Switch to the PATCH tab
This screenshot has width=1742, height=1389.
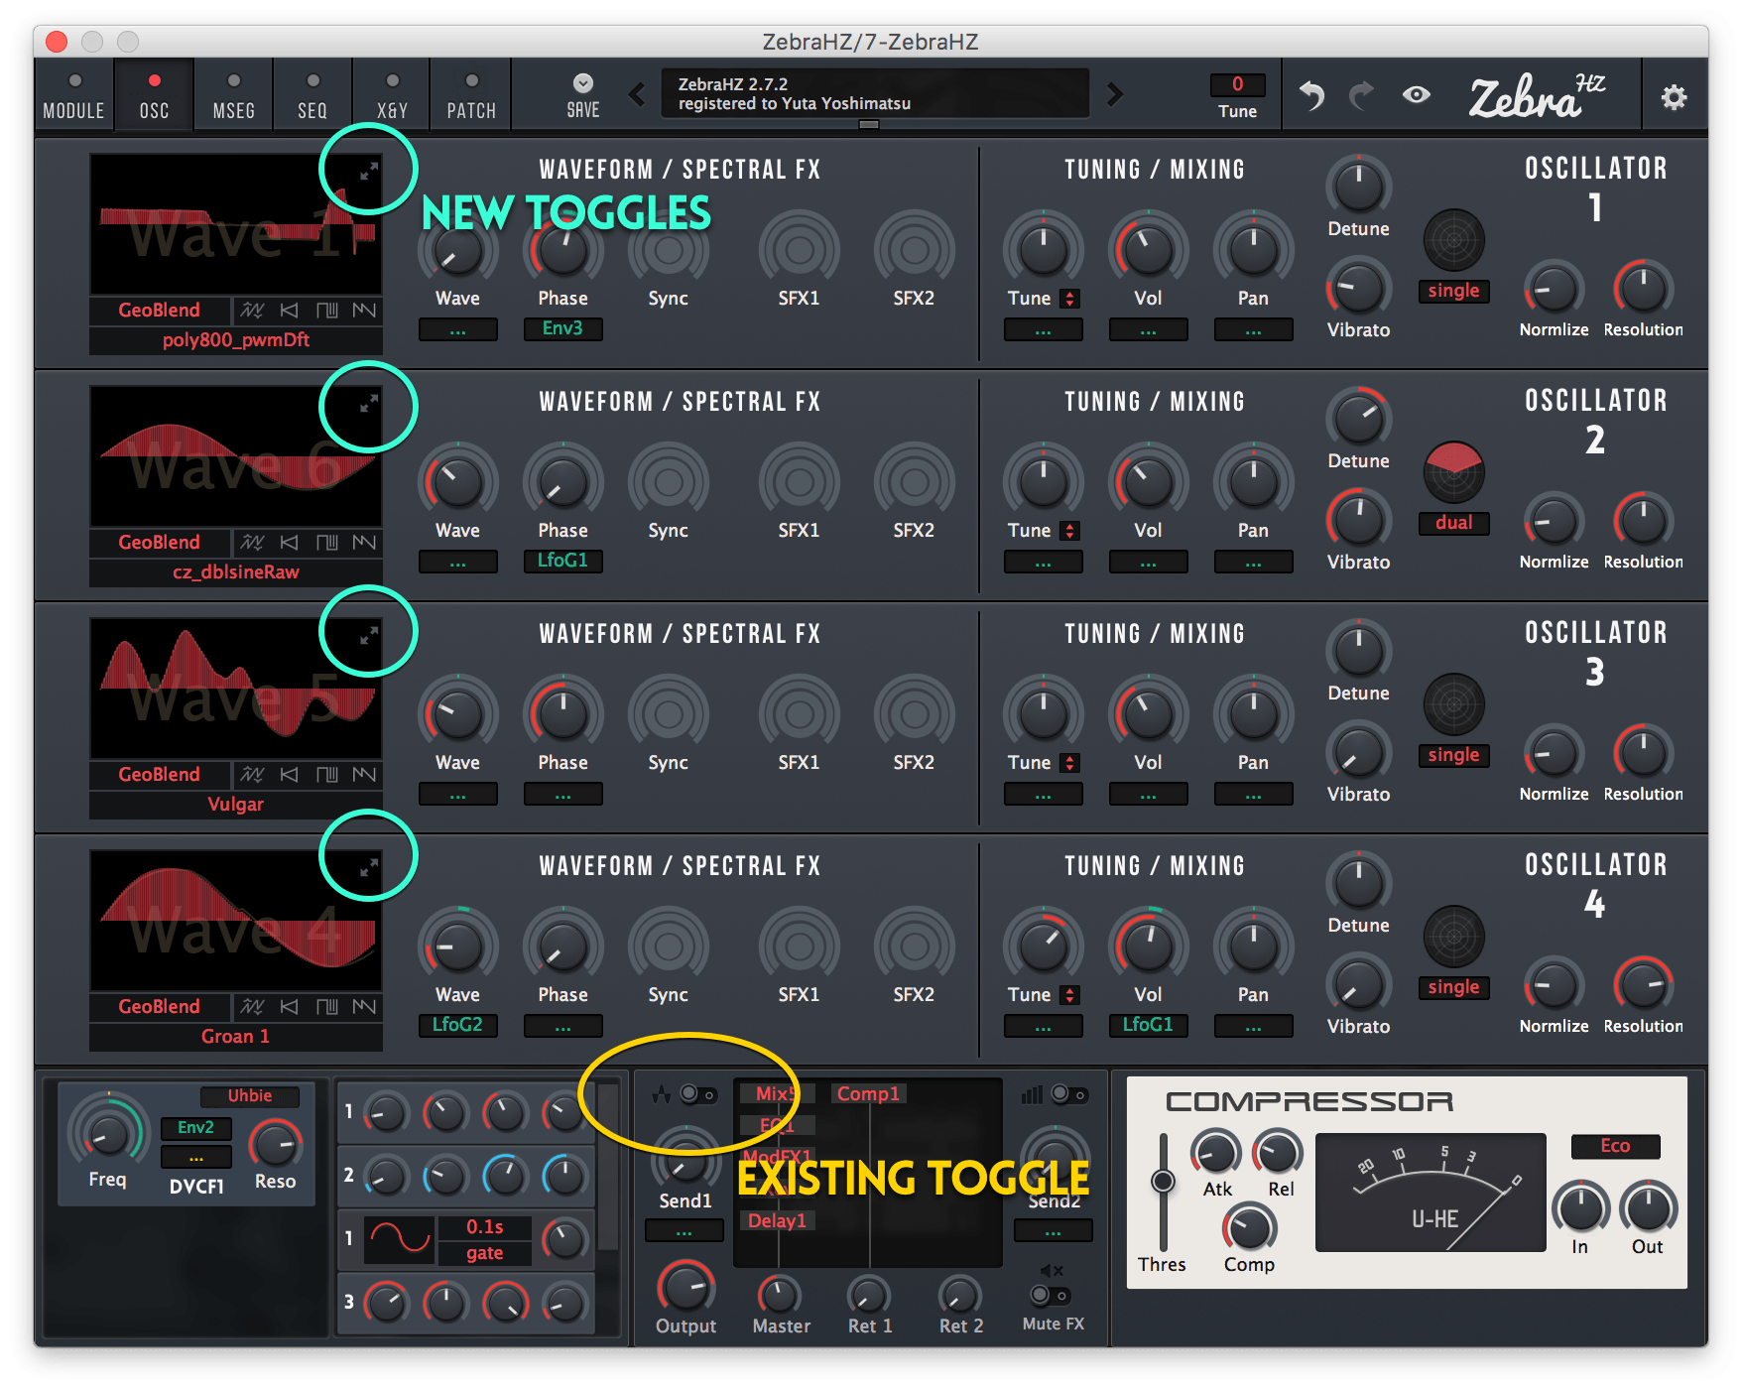[x=471, y=95]
